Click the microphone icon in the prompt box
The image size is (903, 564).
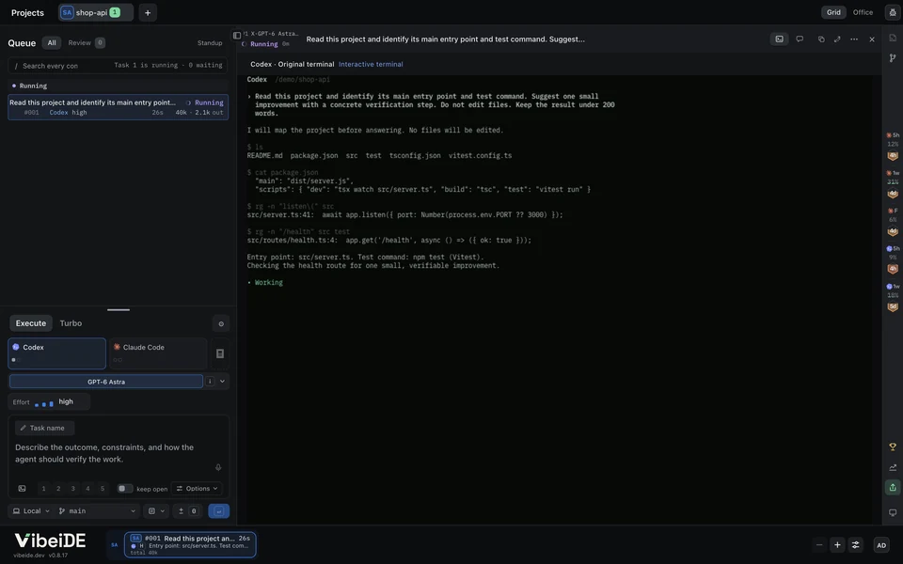(218, 467)
